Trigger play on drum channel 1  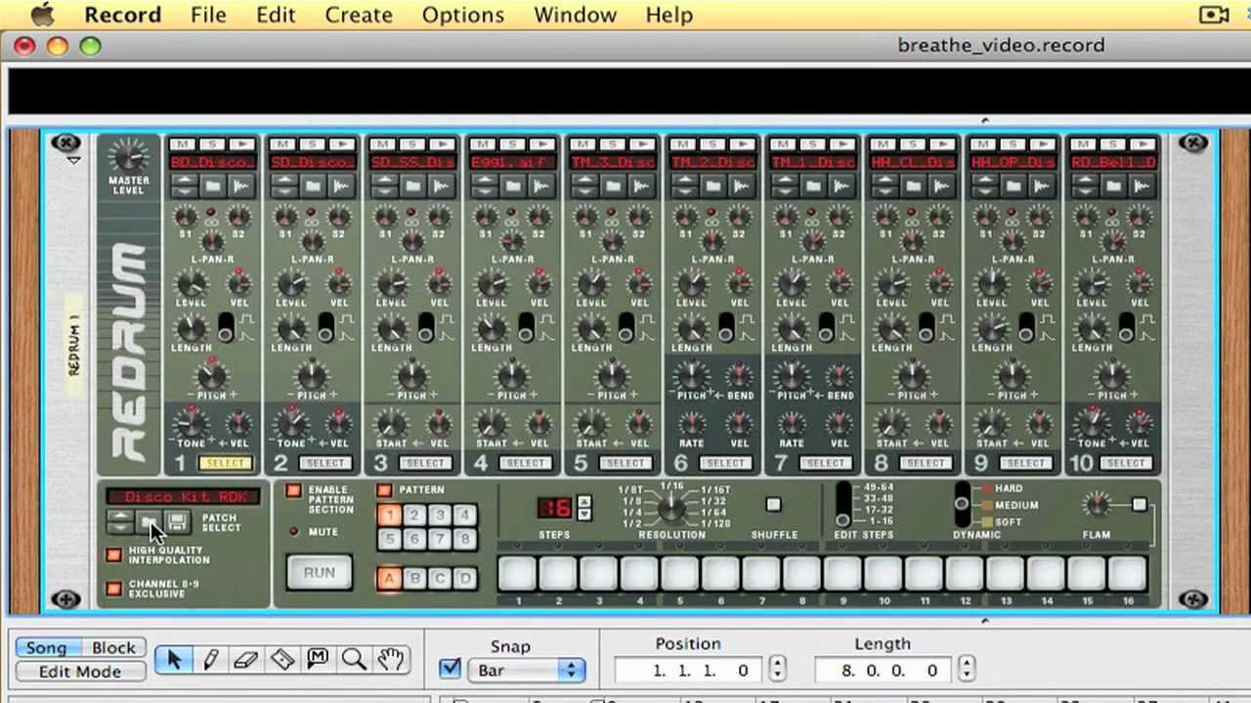coord(241,145)
